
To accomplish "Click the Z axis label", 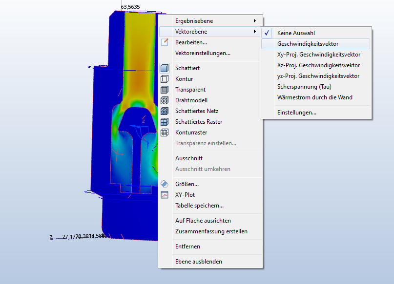I will click(51, 237).
